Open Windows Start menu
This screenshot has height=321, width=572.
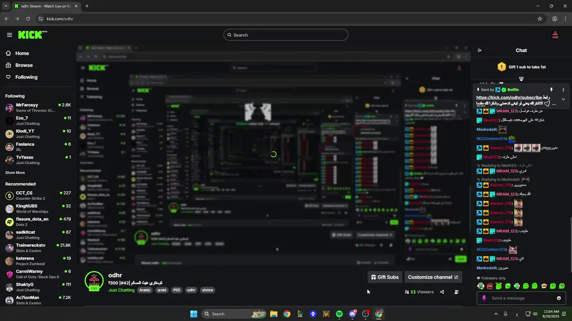(193, 314)
